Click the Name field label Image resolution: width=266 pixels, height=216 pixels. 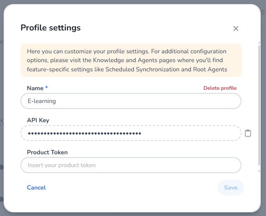[x=35, y=88]
